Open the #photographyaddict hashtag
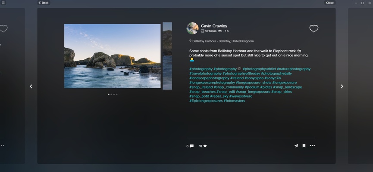This screenshot has width=373, height=172. coord(259,69)
